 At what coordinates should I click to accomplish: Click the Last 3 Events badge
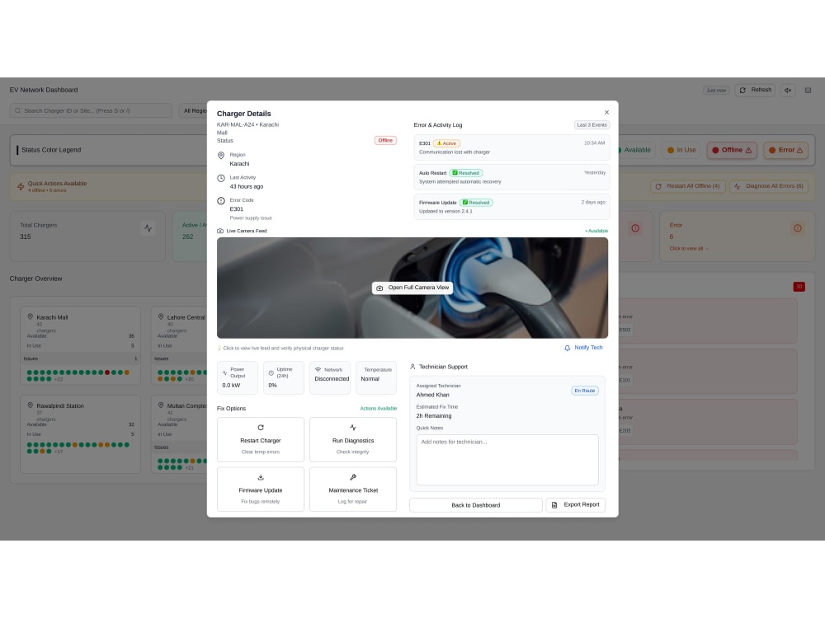click(592, 125)
